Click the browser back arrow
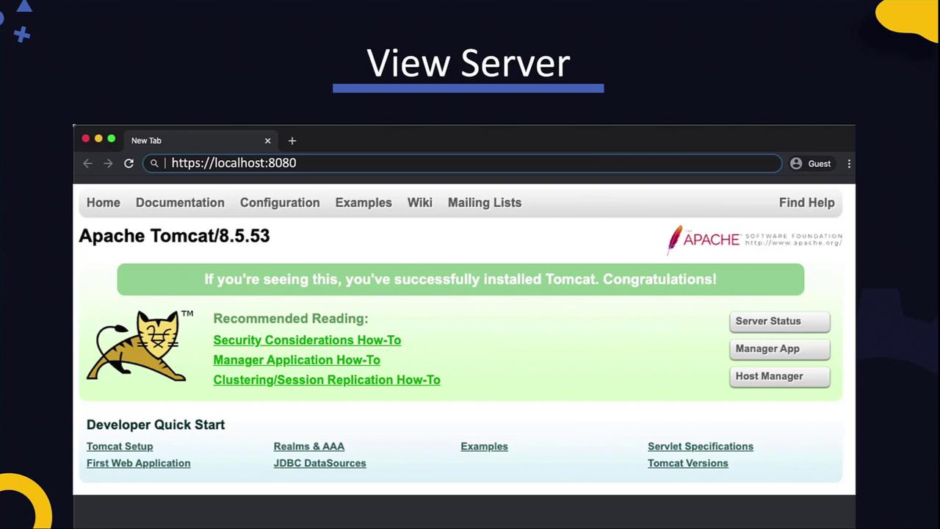This screenshot has width=940, height=529. click(87, 163)
